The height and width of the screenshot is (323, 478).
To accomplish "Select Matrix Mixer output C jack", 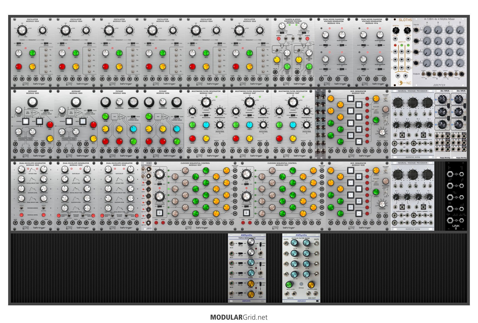I will (451, 74).
